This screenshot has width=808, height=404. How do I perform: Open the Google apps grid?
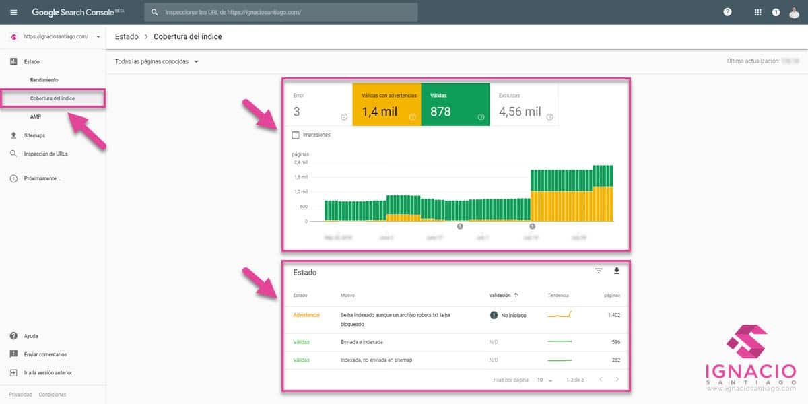[x=758, y=12]
